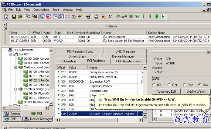Click the Copy toolbar icon
The height and width of the screenshot is (129, 211).
tap(28, 17)
